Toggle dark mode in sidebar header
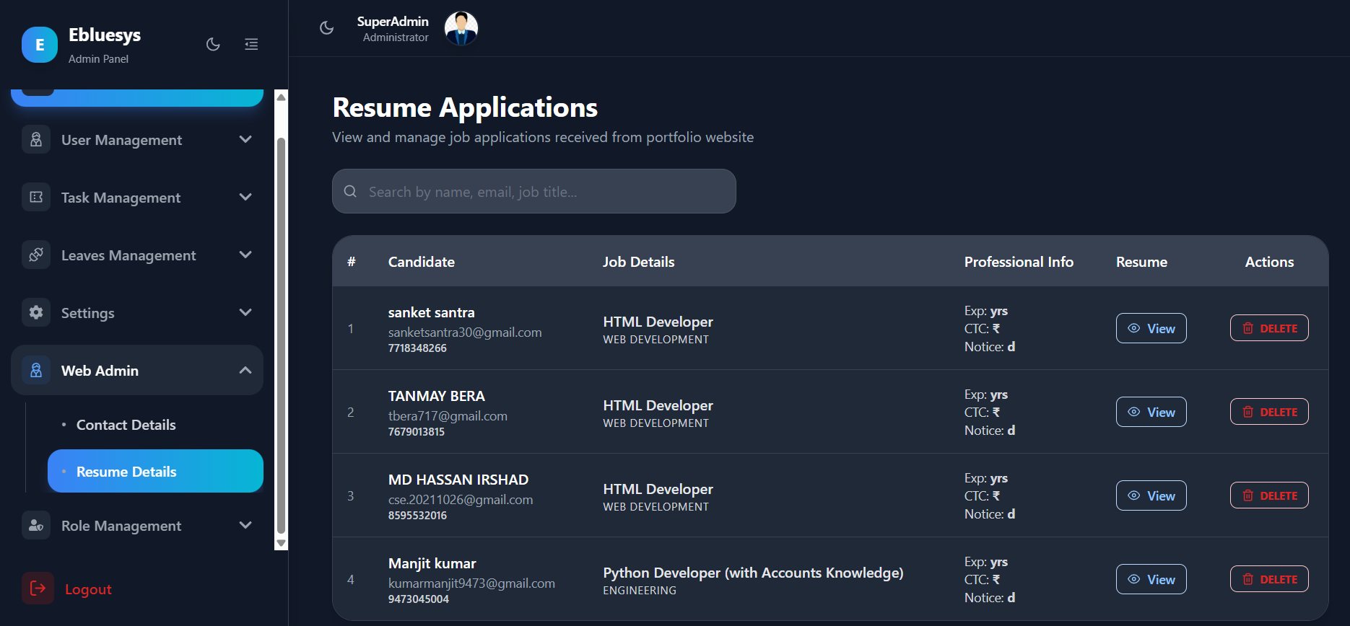1350x626 pixels. (x=213, y=45)
